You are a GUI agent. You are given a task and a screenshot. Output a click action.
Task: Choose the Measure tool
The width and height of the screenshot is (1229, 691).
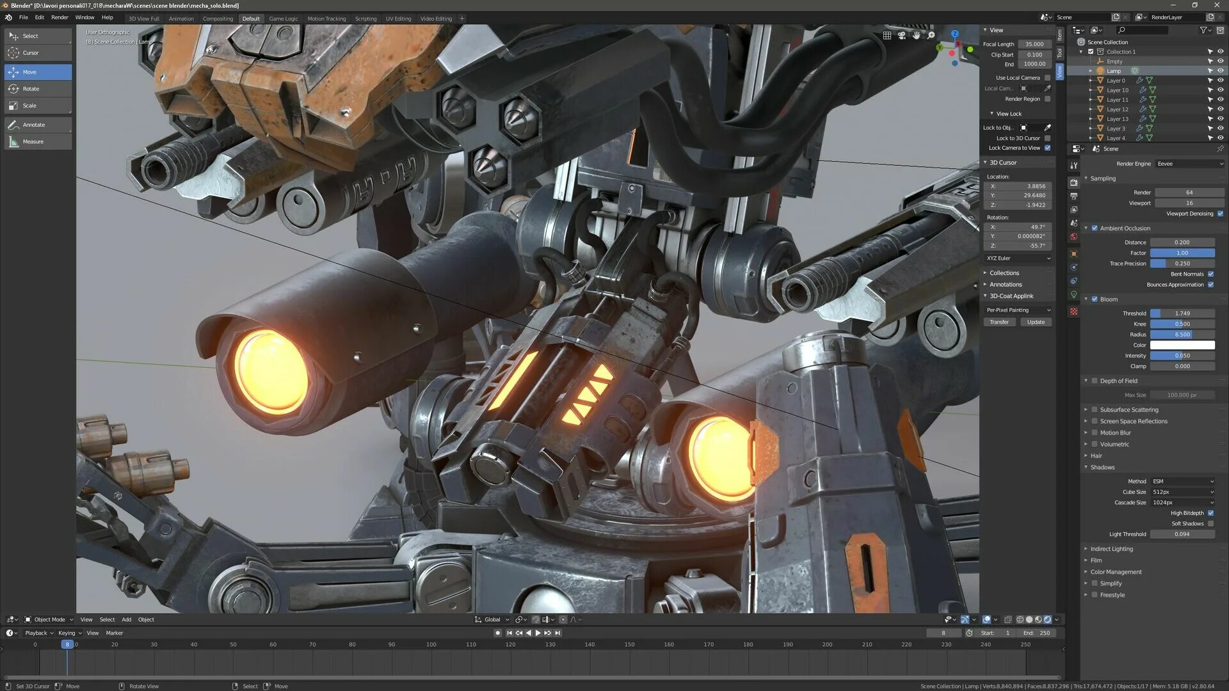point(38,141)
